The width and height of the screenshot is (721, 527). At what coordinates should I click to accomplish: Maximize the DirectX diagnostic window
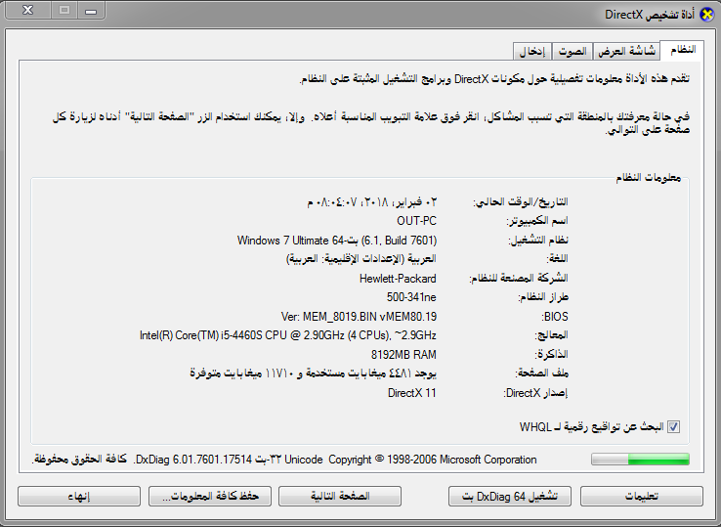point(64,10)
